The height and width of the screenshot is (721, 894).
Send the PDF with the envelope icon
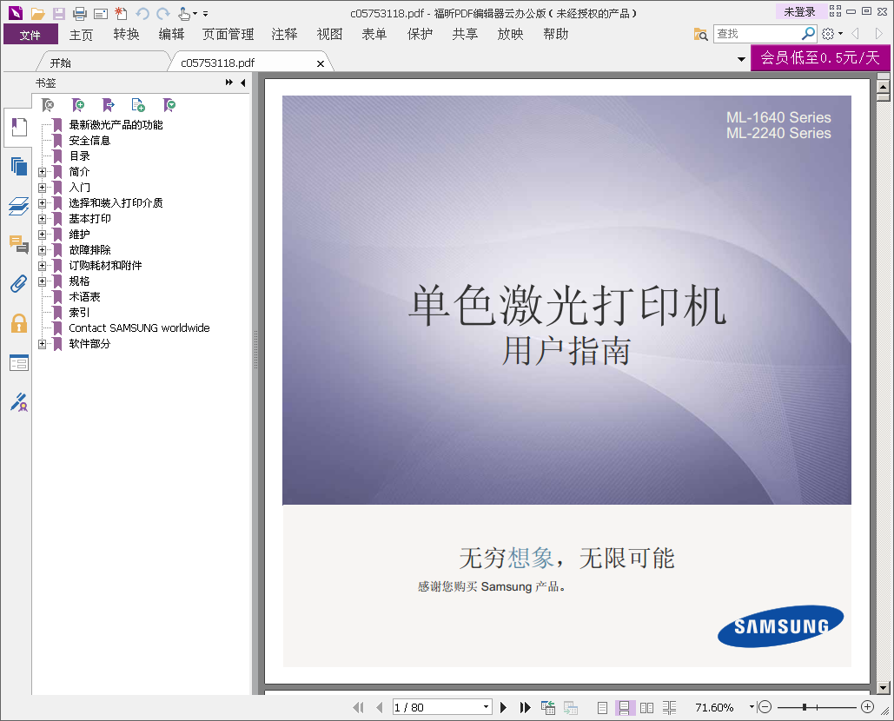click(x=101, y=13)
